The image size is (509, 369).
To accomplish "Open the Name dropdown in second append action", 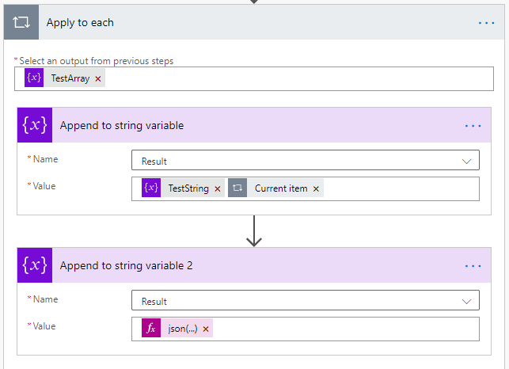I will (x=305, y=300).
